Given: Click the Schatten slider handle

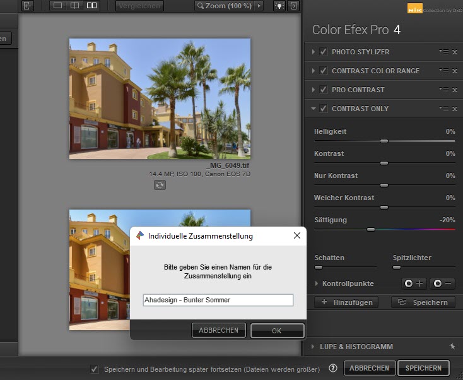Looking at the screenshot, I should (319, 268).
